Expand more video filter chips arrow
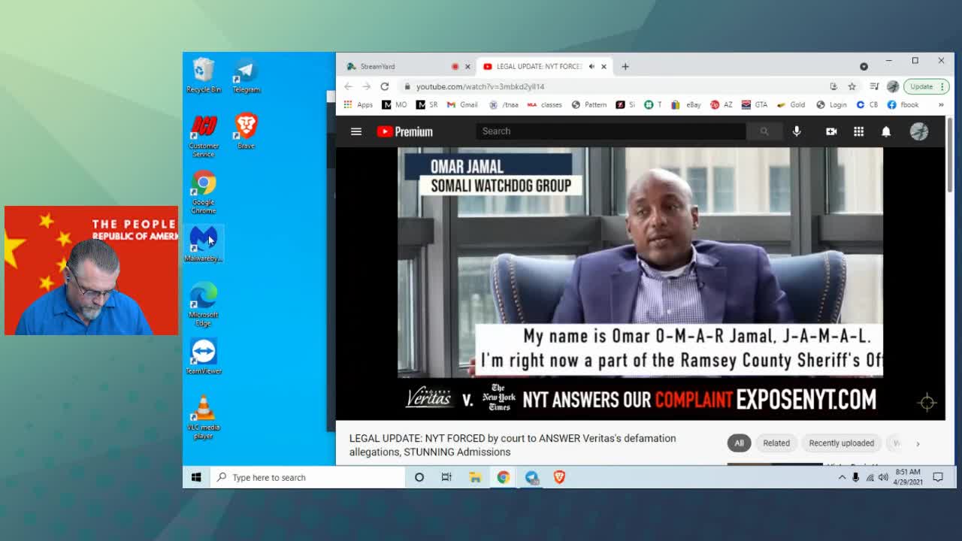This screenshot has width=962, height=541. pyautogui.click(x=918, y=443)
